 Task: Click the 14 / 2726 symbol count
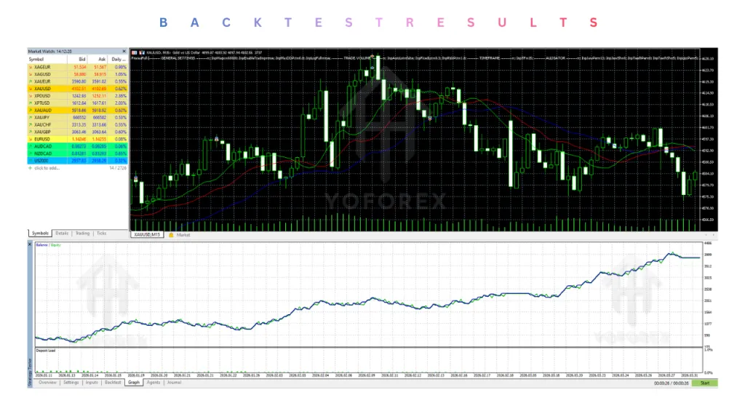[118, 168]
